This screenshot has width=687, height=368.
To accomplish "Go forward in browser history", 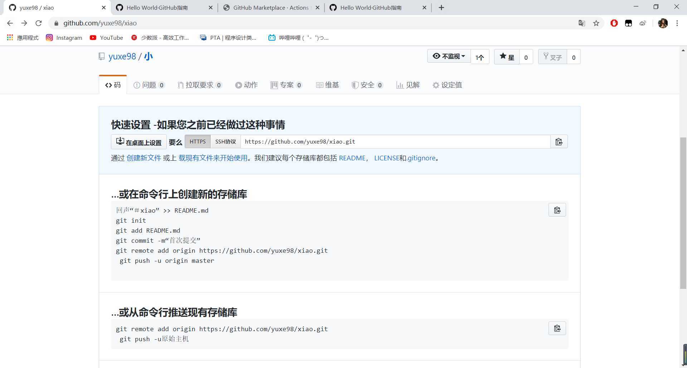I will click(24, 23).
